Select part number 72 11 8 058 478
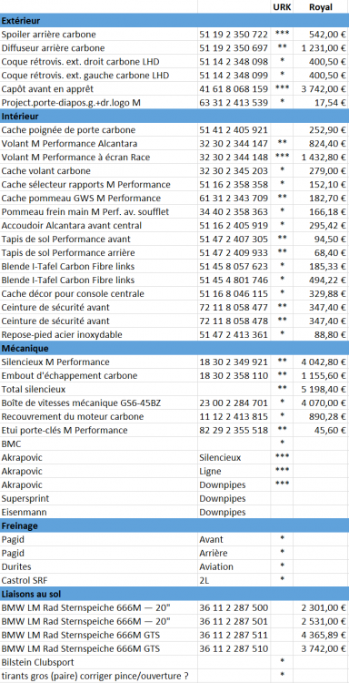This screenshot has height=683, width=349. coord(234,321)
